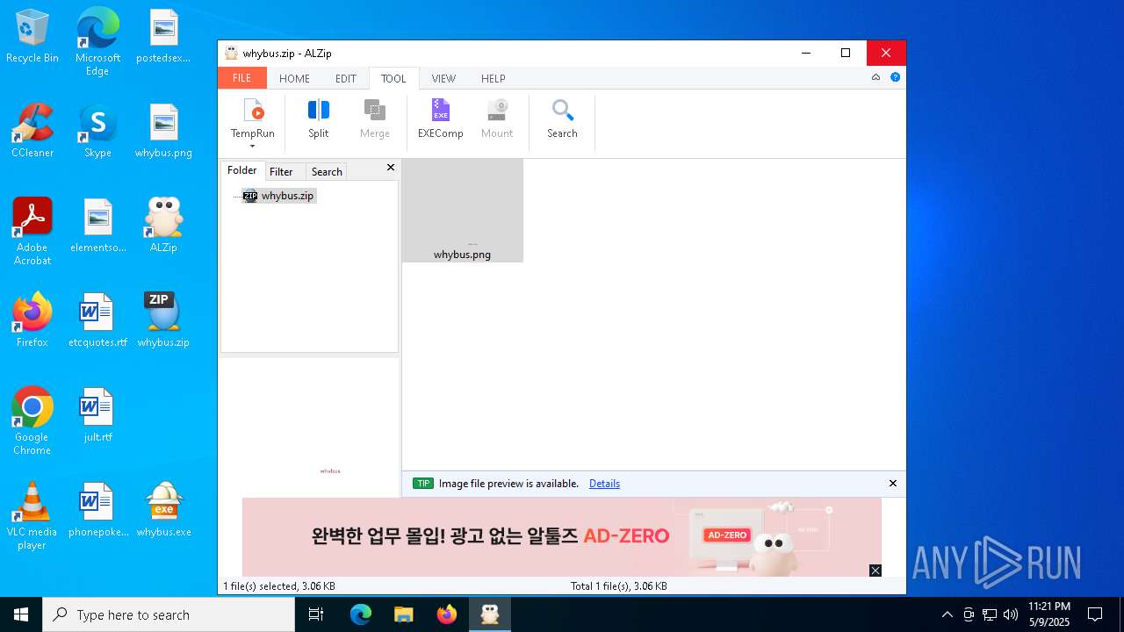The height and width of the screenshot is (632, 1124).
Task: Open Task View on the taskbar
Action: (x=316, y=614)
